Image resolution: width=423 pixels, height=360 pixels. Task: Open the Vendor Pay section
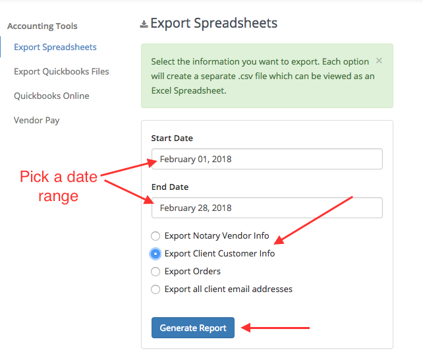tap(36, 120)
